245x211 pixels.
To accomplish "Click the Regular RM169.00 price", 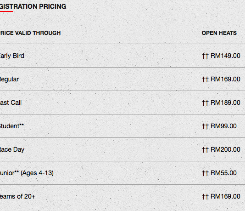I will coord(225,79).
